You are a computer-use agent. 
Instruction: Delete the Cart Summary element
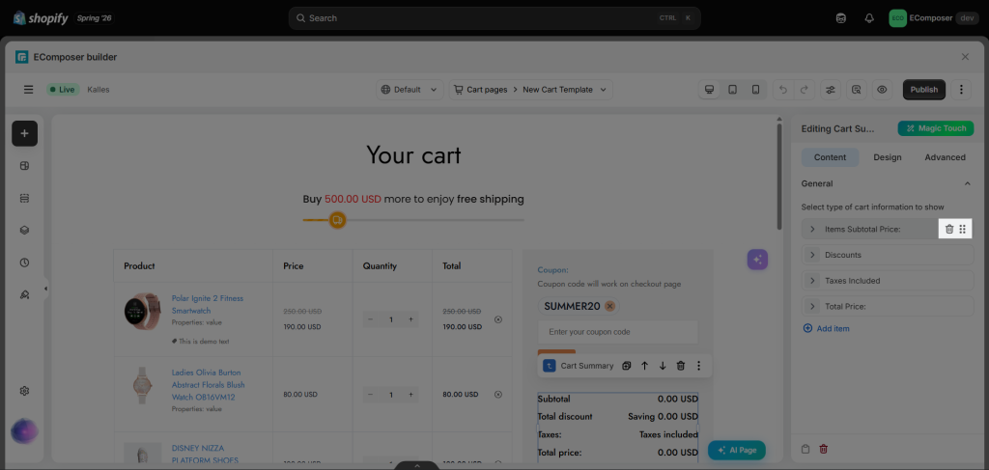point(681,366)
